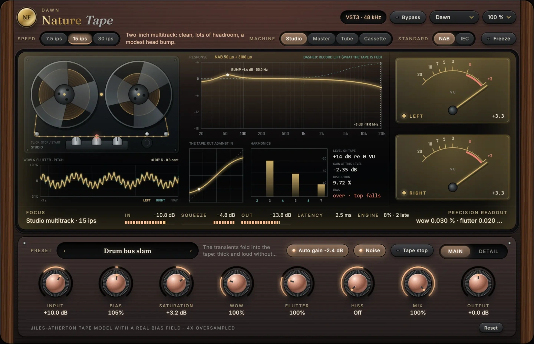Click the RIGHT VU meter lamp
534x344 pixels.
pos(404,193)
